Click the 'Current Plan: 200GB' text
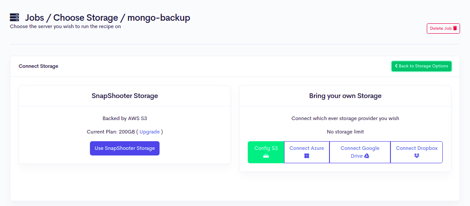Viewport: 470px width, 206px height. (111, 132)
